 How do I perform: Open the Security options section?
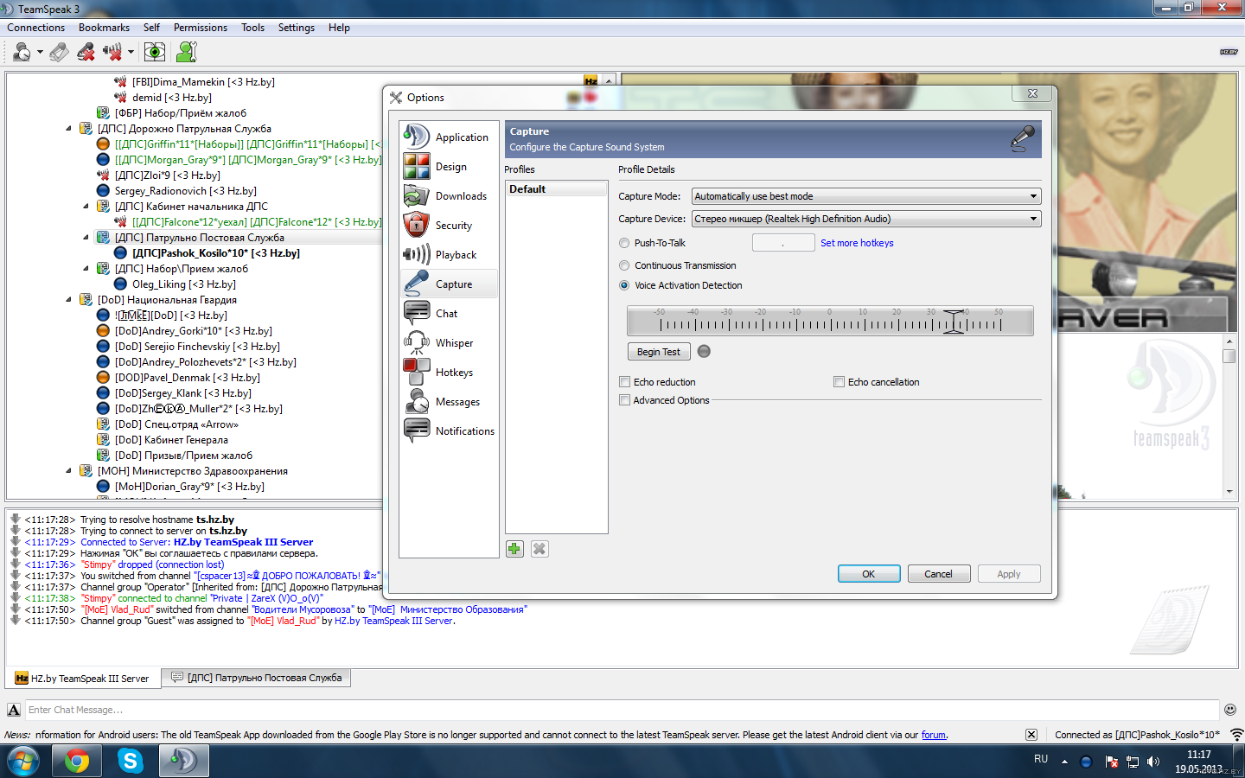tap(450, 225)
